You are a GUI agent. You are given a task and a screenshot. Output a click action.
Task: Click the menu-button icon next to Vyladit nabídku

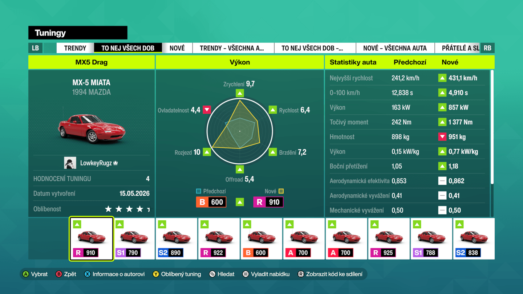[x=246, y=274]
